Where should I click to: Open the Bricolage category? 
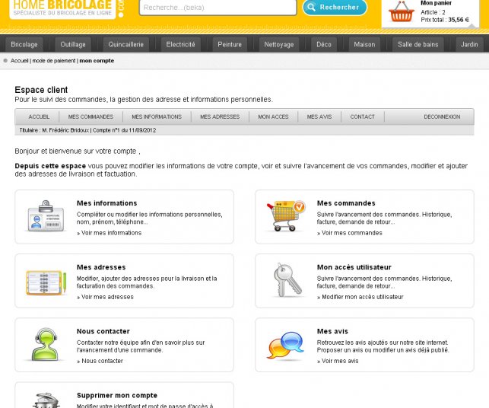[x=24, y=44]
